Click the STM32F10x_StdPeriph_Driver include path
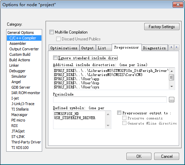Screen dimensions: 185x165 (x=111, y=71)
